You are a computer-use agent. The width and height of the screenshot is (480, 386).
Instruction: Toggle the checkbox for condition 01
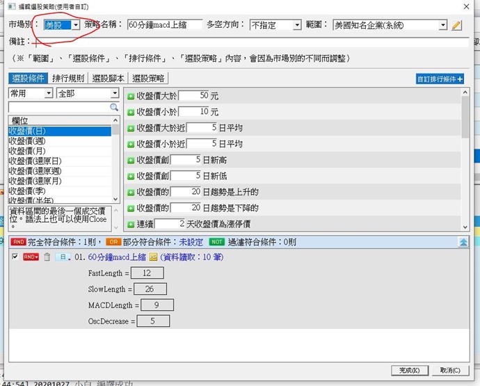pos(15,257)
